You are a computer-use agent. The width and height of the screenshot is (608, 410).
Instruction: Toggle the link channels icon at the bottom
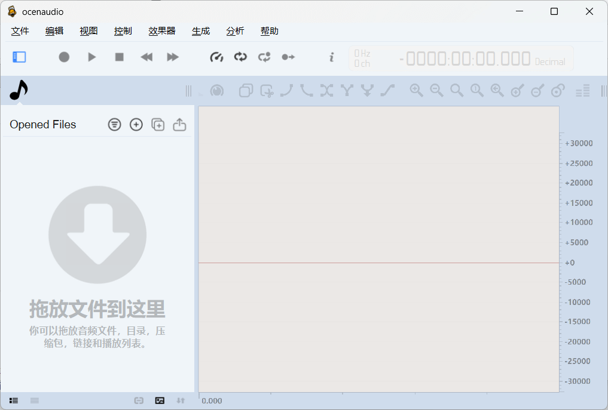[x=138, y=400]
